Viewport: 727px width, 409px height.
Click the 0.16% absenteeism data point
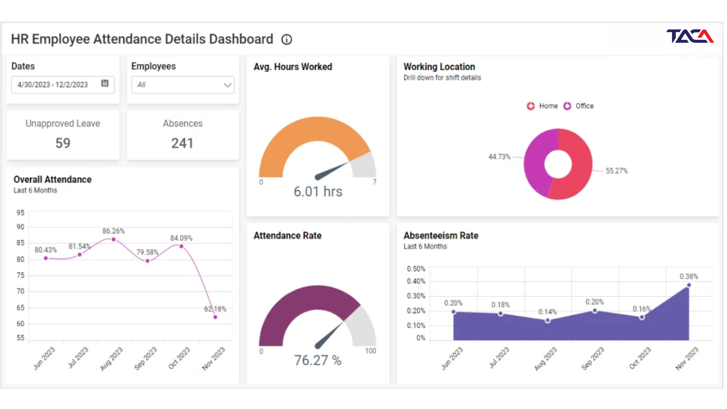[x=642, y=317]
